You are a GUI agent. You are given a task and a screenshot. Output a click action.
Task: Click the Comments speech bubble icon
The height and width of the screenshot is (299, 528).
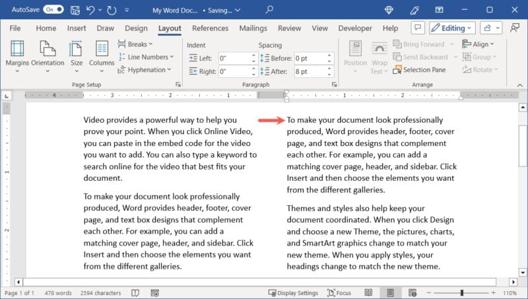coord(418,28)
